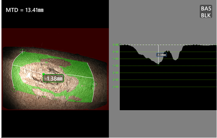Click the -2.50 depth axis label

(x=115, y=80)
